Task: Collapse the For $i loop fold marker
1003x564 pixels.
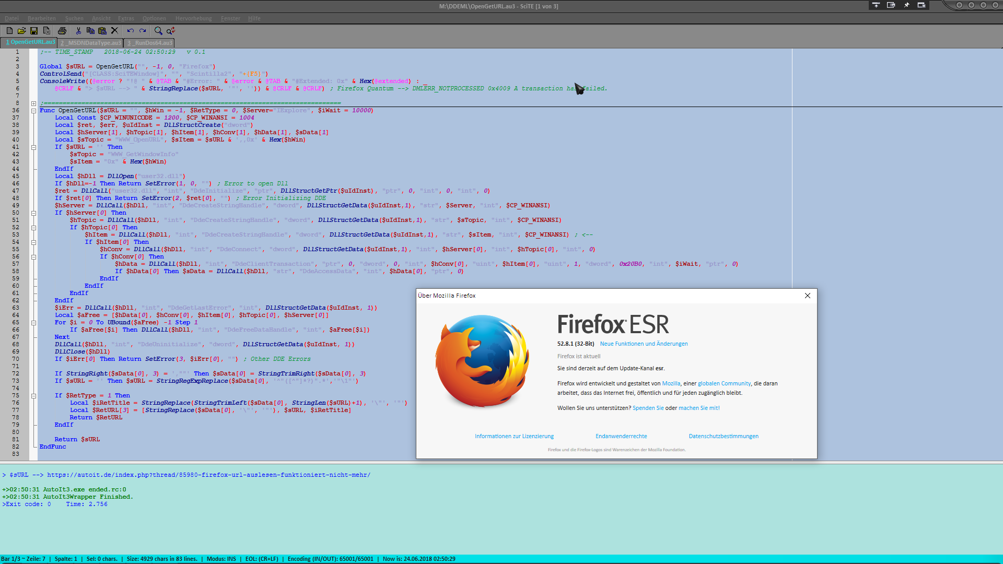Action: [33, 323]
